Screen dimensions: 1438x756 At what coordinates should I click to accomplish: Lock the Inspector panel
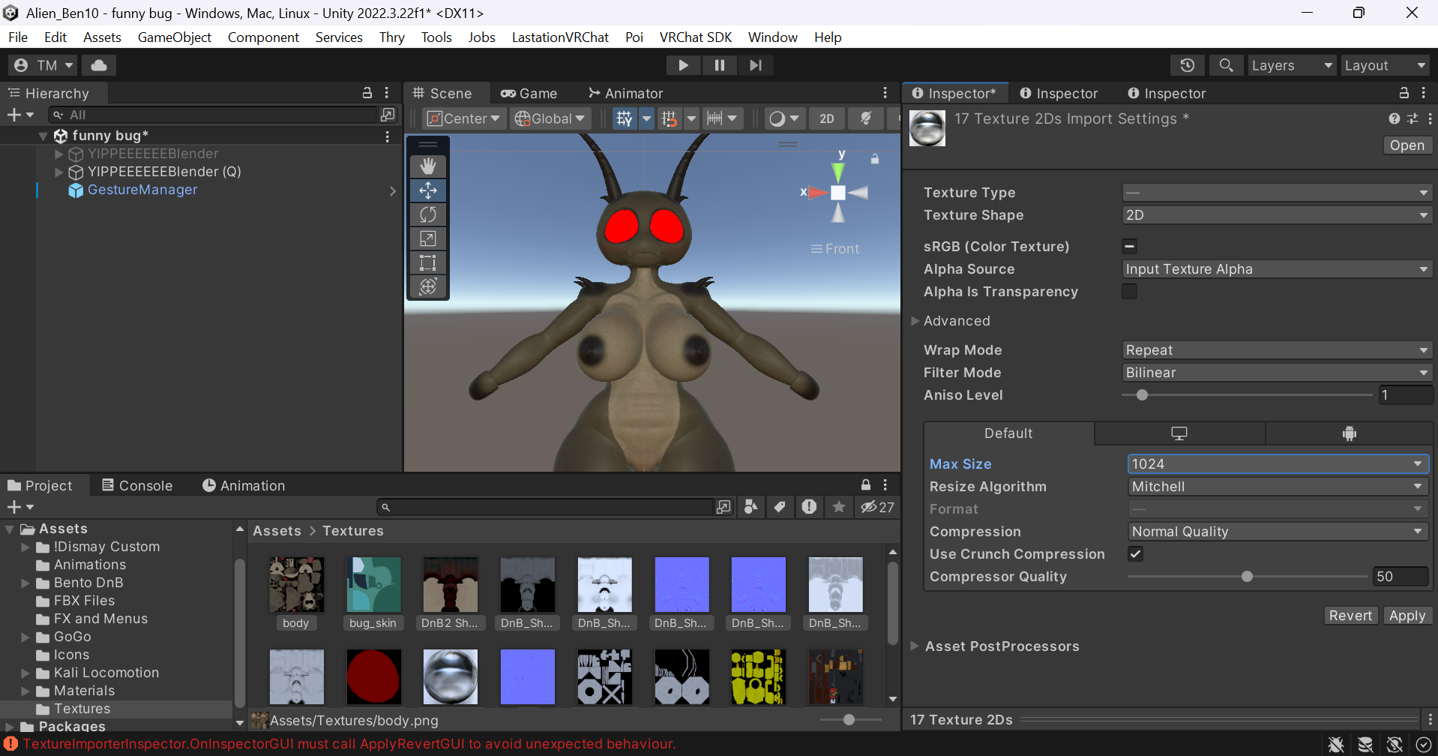1404,93
